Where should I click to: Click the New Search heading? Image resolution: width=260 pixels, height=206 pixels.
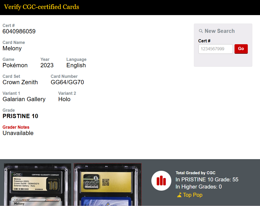(x=220, y=31)
